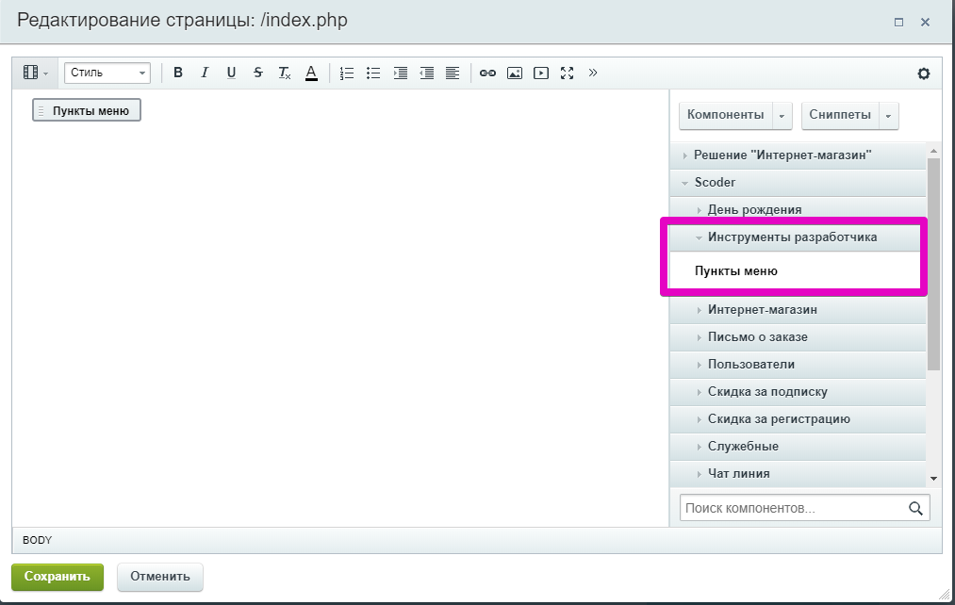Image resolution: width=955 pixels, height=605 pixels.
Task: Toggle fullscreen editor mode
Action: point(567,73)
